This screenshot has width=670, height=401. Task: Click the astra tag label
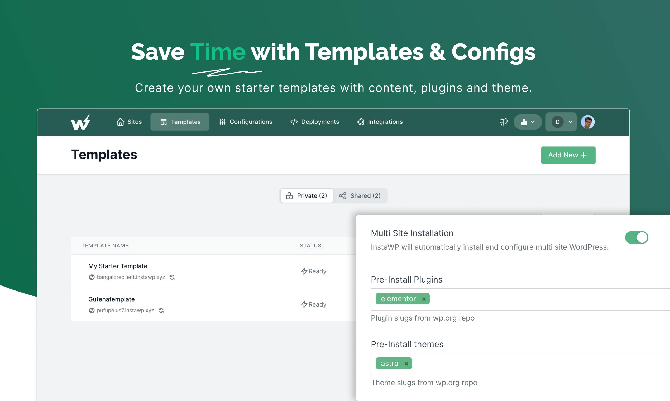pos(389,364)
